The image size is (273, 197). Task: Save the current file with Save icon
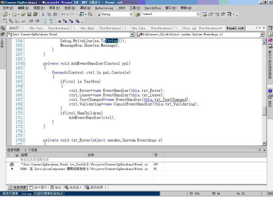coord(29,14)
